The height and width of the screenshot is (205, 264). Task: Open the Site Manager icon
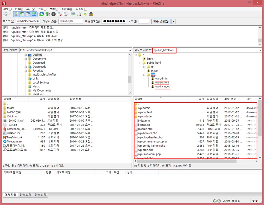(x=5, y=14)
